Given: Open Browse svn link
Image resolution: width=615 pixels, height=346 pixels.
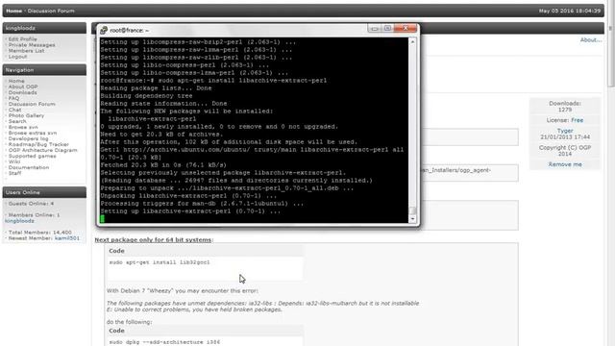Looking at the screenshot, I should [x=23, y=127].
